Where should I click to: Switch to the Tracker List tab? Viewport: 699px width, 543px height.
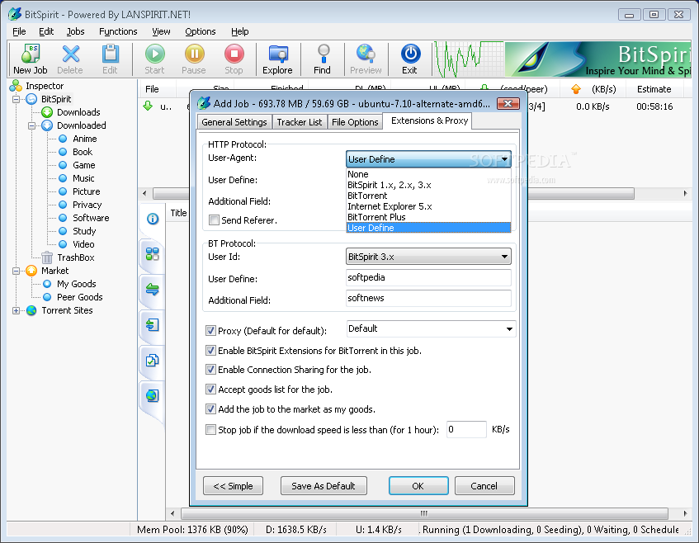pyautogui.click(x=299, y=122)
